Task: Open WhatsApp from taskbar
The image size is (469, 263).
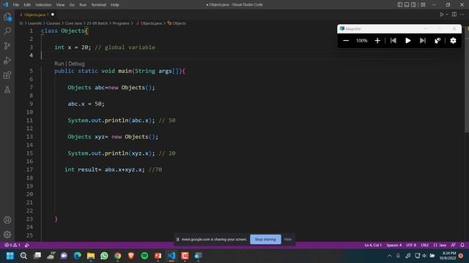Action: pos(104,256)
